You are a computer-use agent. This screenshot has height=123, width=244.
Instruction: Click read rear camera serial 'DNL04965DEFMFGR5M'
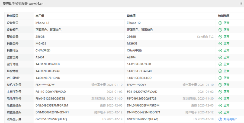[x=143, y=105]
